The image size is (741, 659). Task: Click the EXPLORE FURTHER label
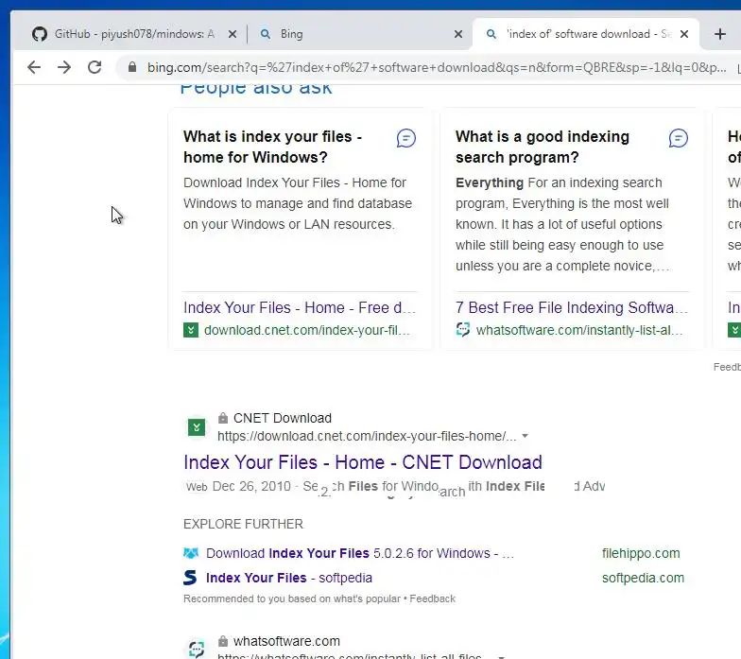244,524
